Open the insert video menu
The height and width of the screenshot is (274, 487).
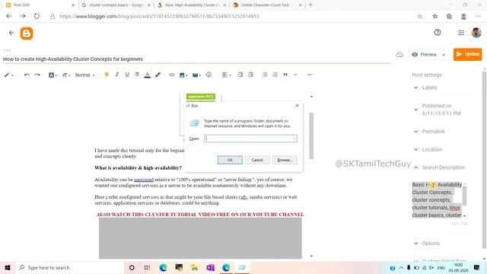pyautogui.click(x=196, y=75)
